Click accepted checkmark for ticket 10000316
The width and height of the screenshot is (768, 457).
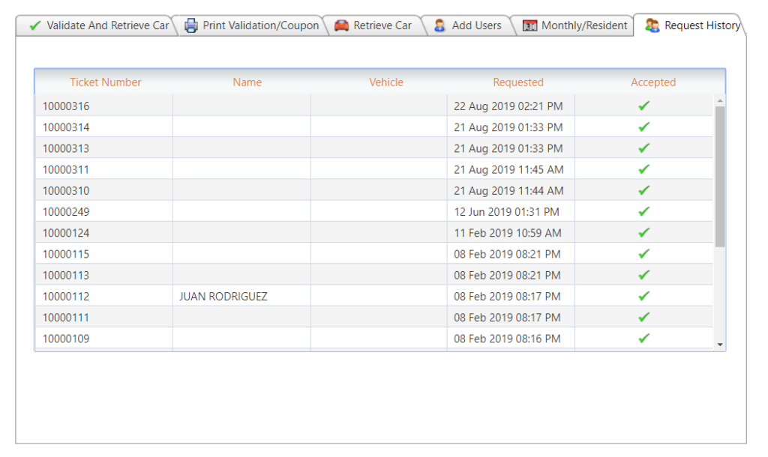click(x=643, y=106)
